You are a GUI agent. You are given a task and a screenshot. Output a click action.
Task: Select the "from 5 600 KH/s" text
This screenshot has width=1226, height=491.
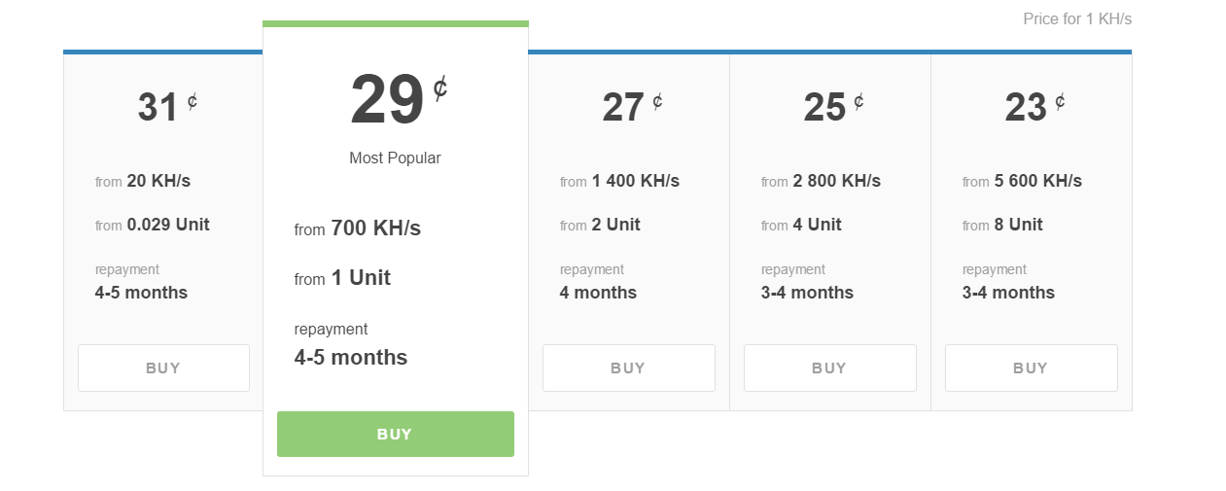point(1022,181)
